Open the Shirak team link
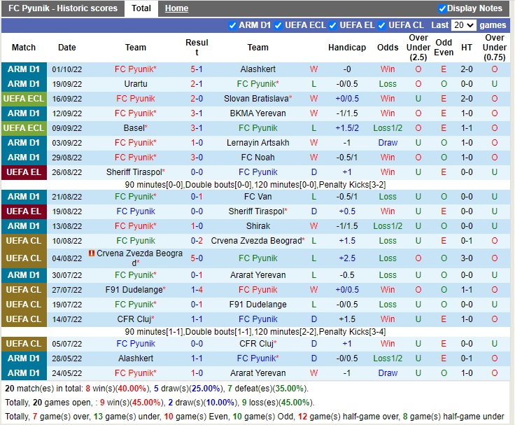515x425 pixels. [257, 226]
